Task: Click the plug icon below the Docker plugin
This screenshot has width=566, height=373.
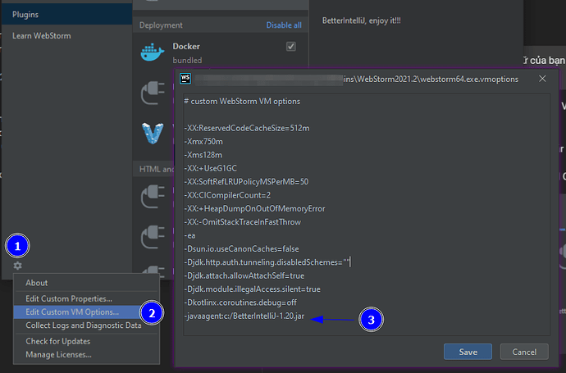Action: click(x=153, y=92)
